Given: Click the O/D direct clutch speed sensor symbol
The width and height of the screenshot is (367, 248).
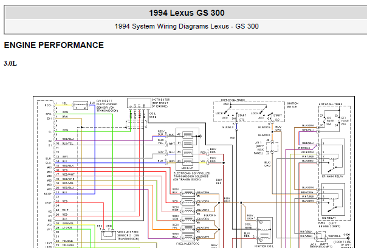Looking at the screenshot, I should coord(81,105).
